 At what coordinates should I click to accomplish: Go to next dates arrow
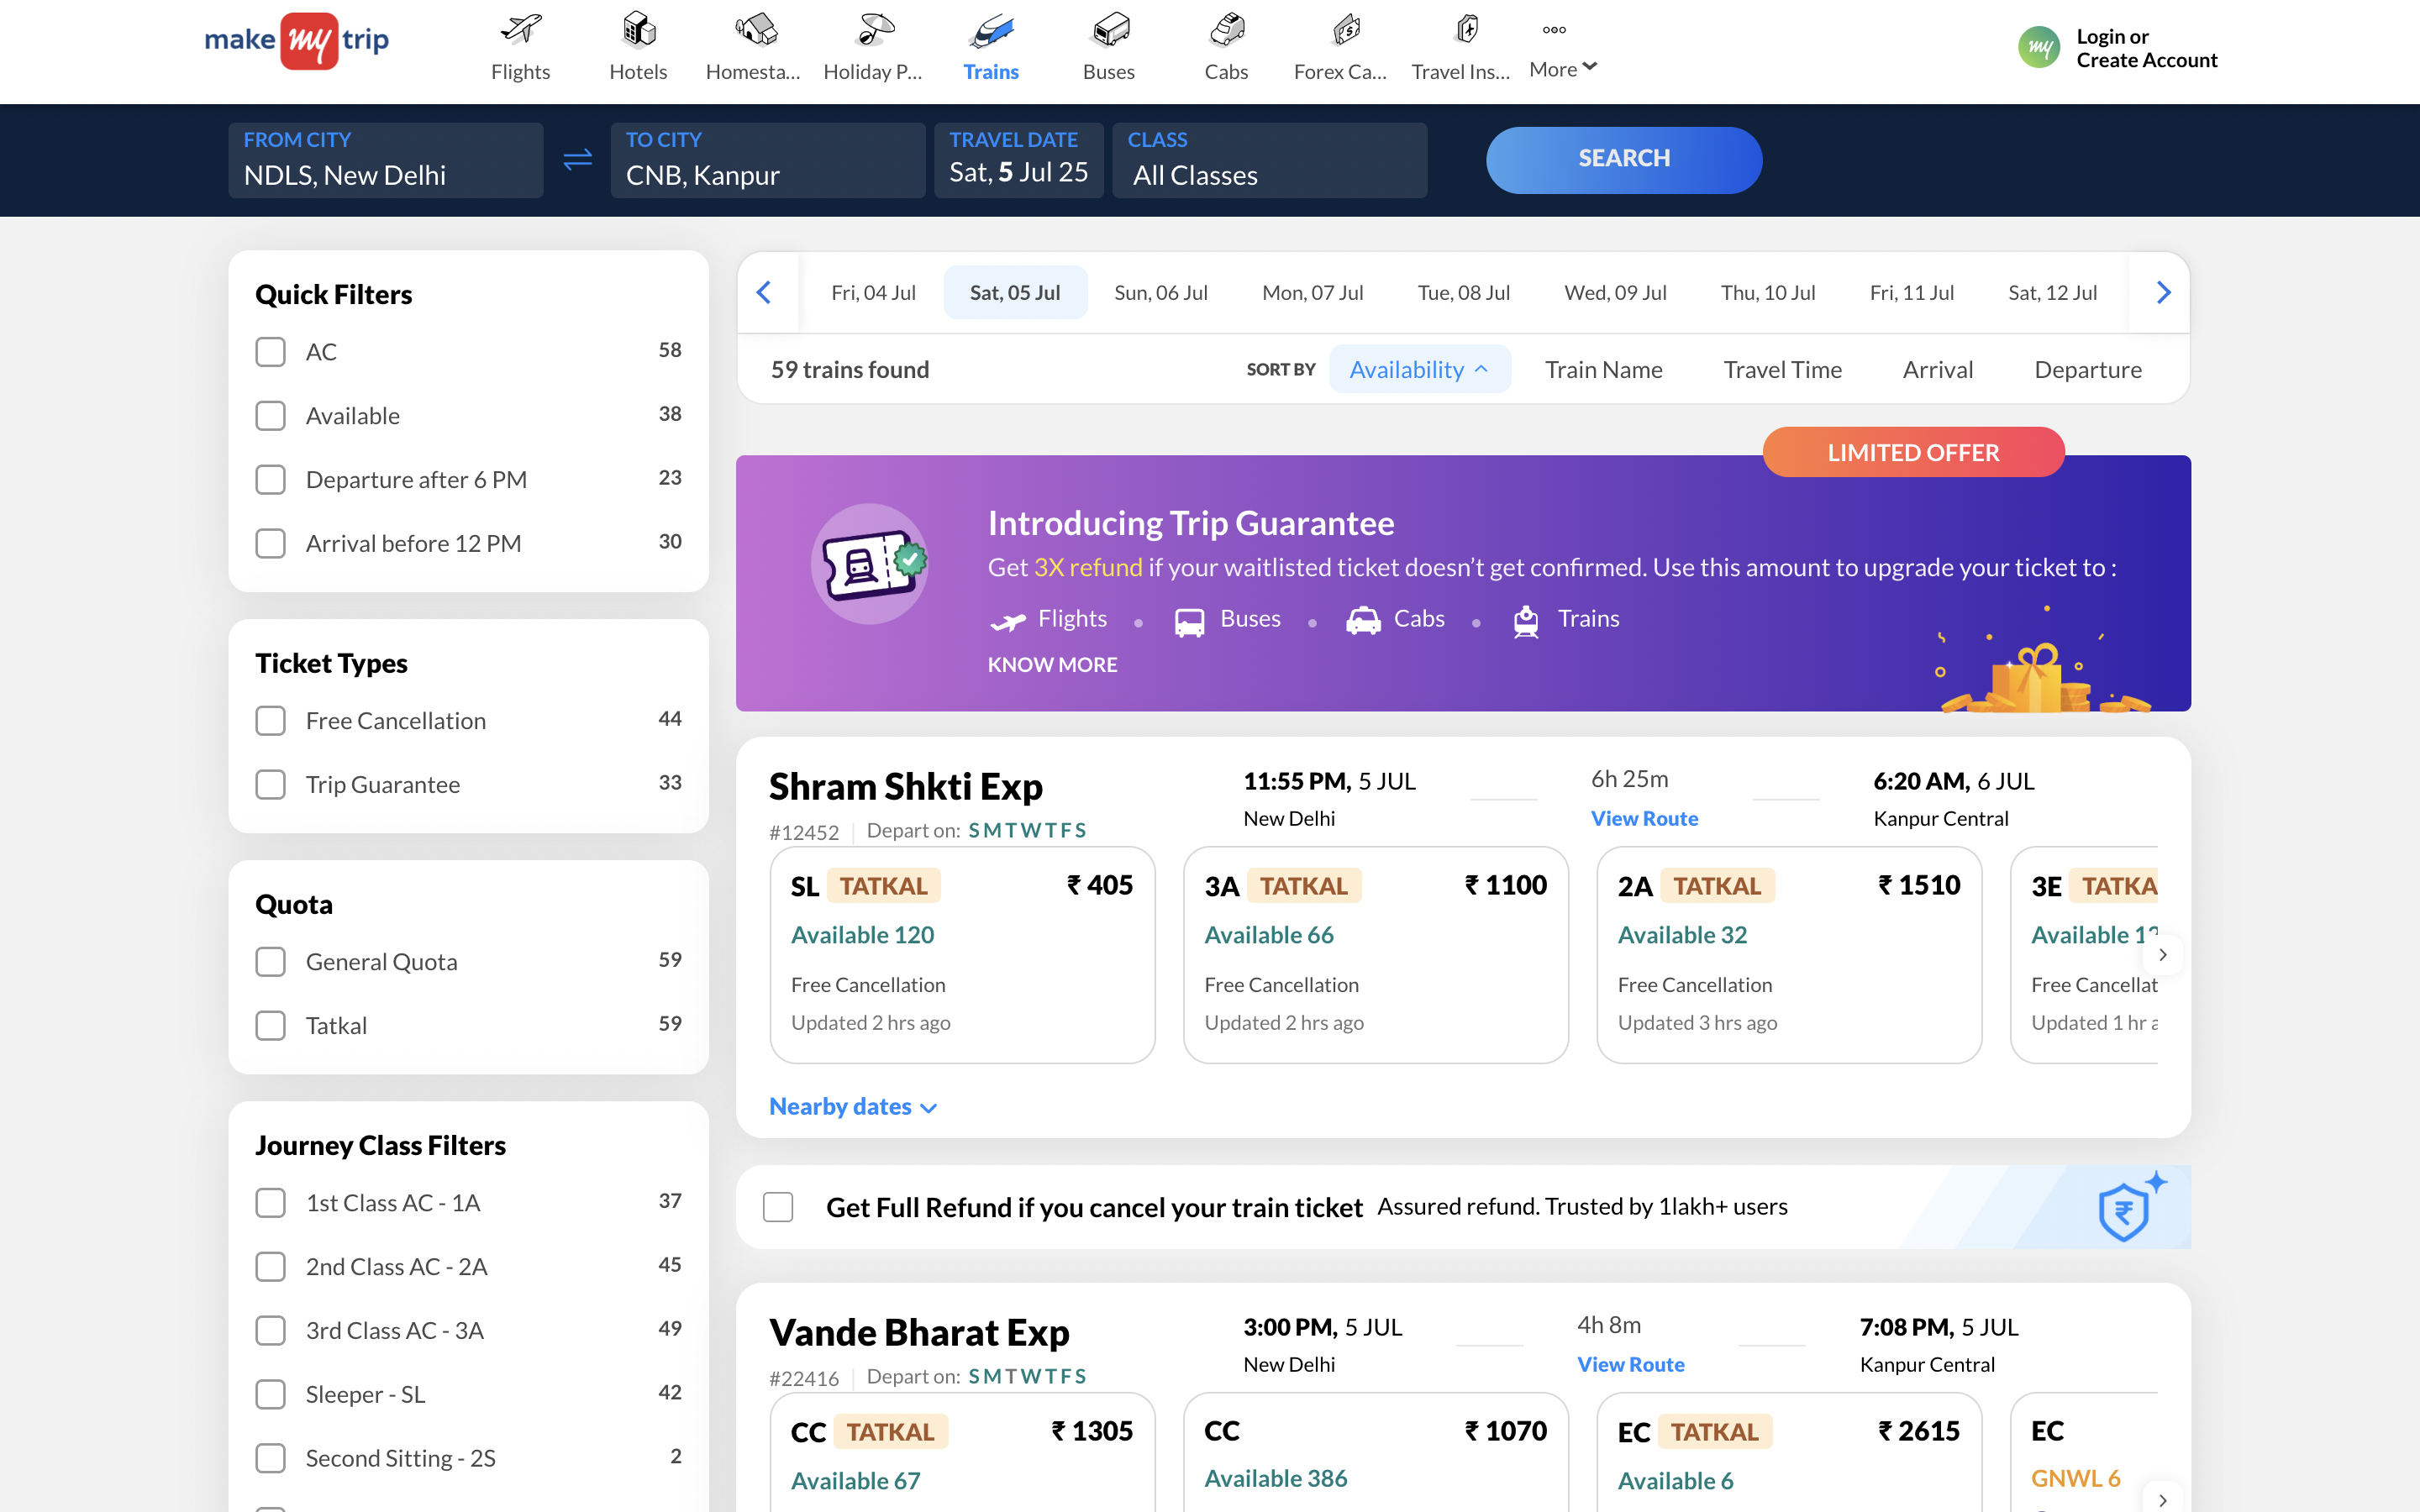(2163, 292)
